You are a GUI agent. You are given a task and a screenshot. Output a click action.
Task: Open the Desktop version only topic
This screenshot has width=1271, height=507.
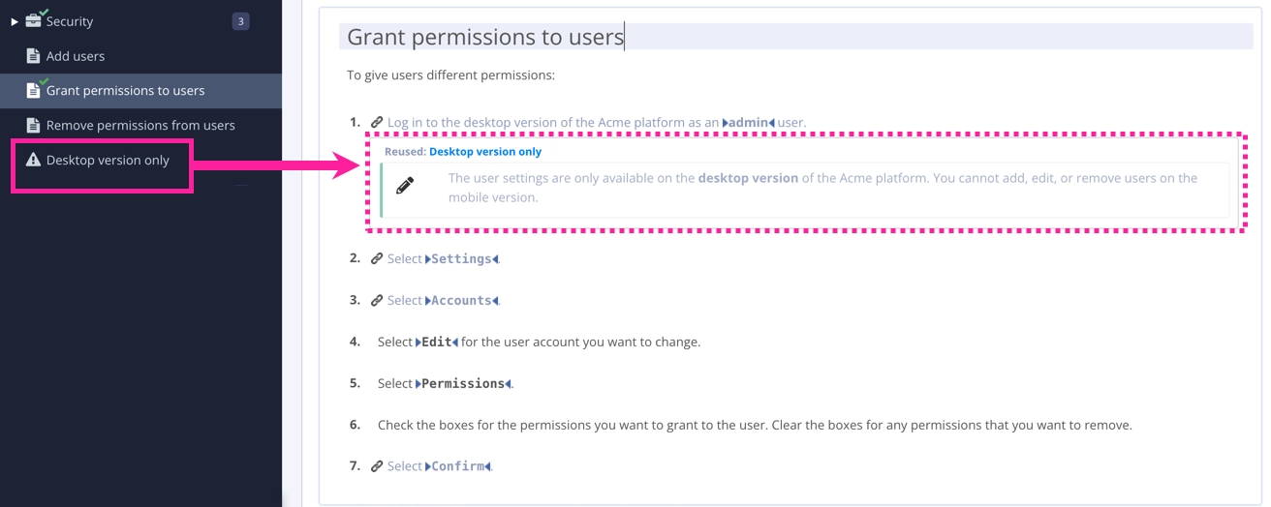point(108,161)
